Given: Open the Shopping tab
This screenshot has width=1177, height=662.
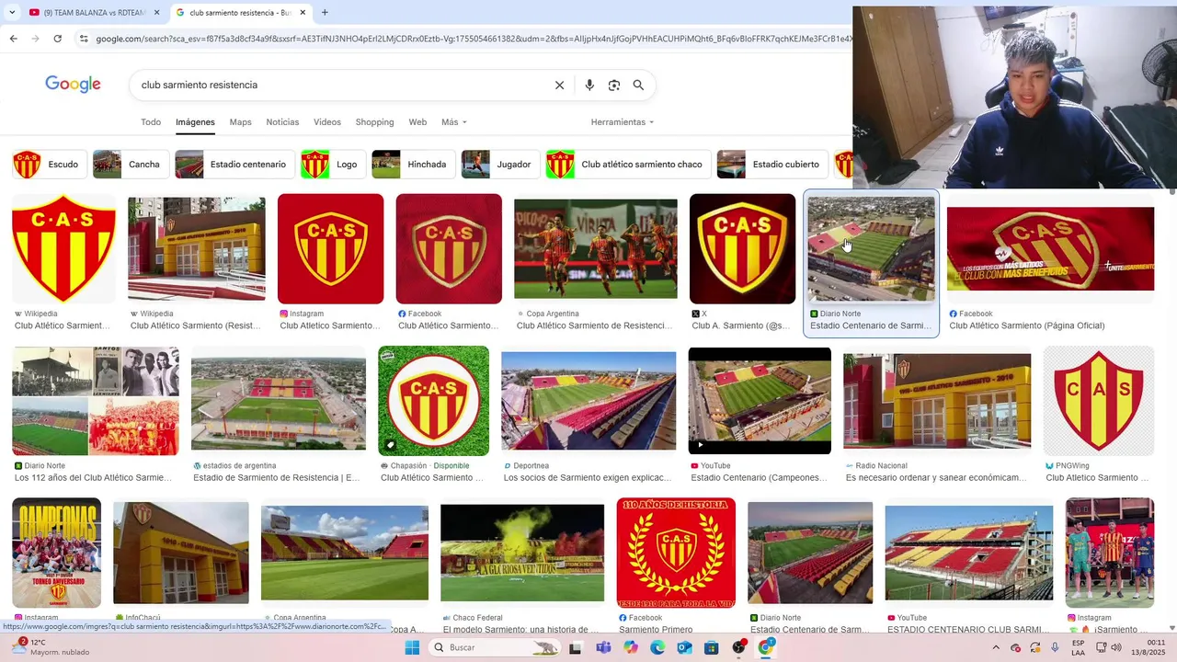Looking at the screenshot, I should pos(374,122).
